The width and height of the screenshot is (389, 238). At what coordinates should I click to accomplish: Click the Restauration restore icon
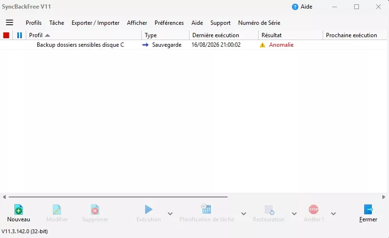(x=269, y=210)
